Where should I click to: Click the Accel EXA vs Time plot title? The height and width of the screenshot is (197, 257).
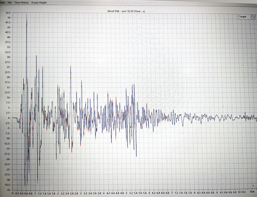click(126, 11)
